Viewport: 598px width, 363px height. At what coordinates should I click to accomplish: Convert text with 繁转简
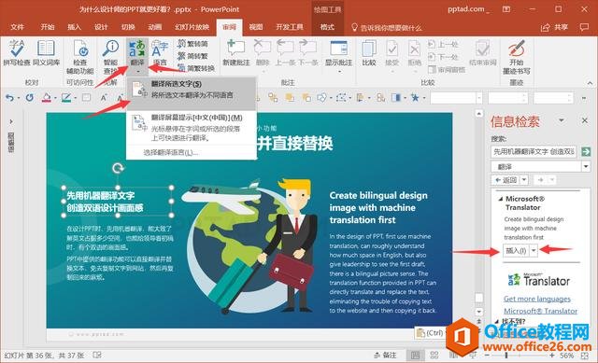[193, 44]
